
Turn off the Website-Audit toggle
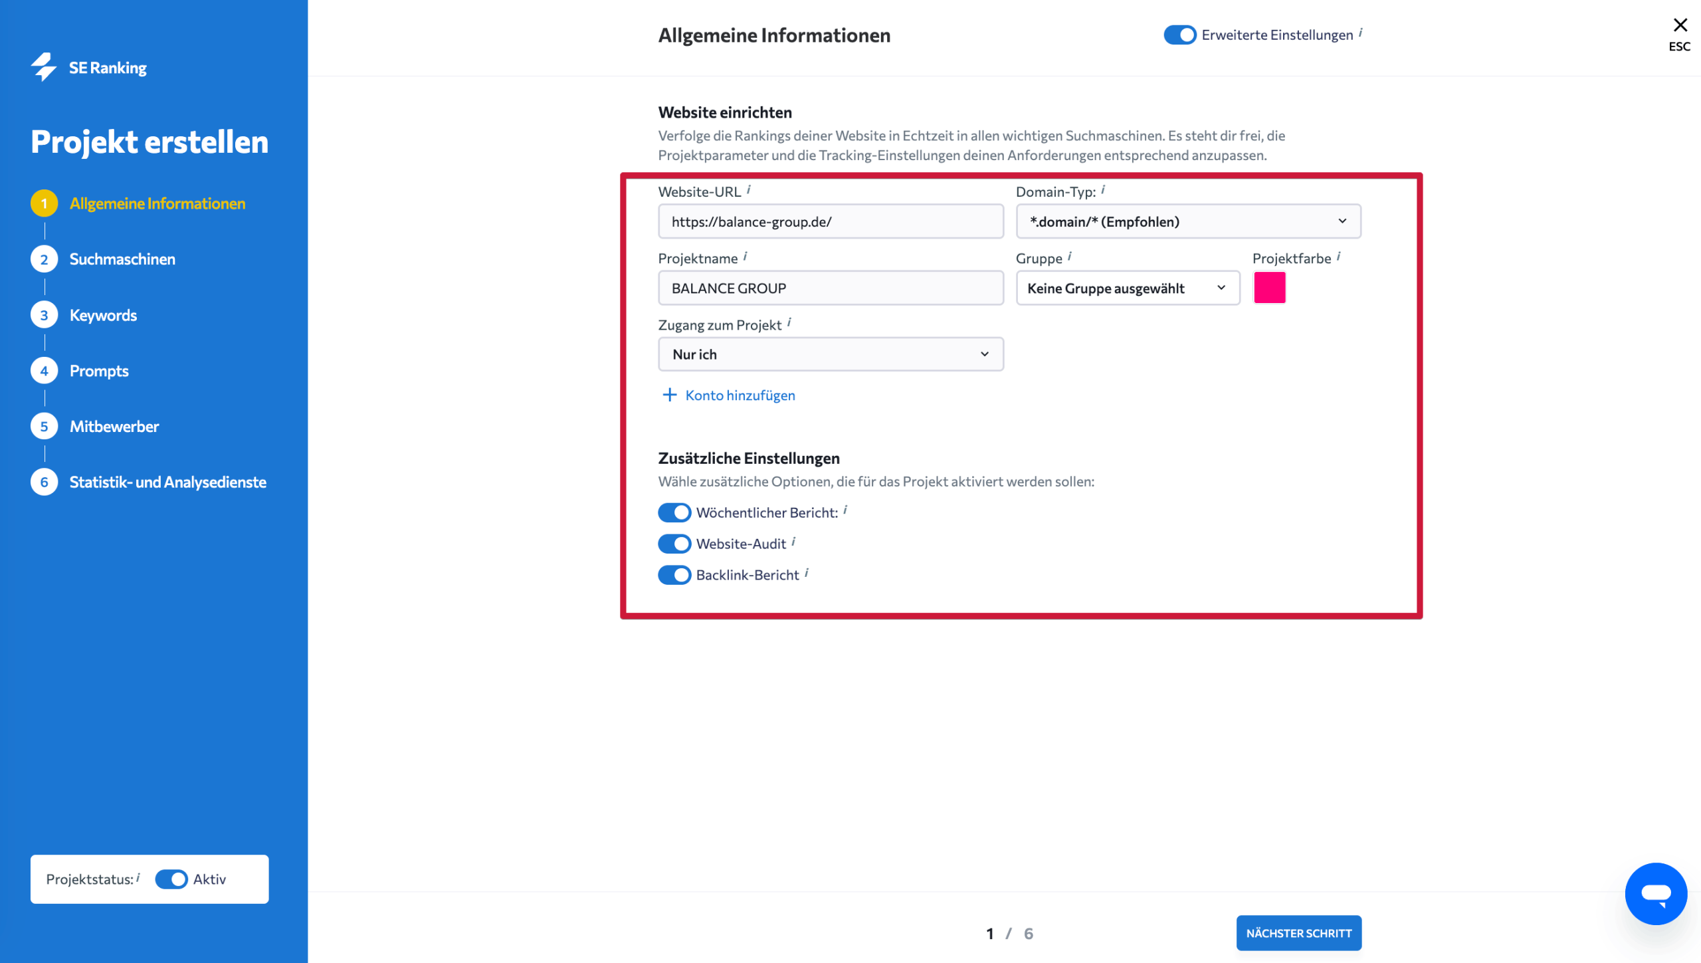point(674,544)
